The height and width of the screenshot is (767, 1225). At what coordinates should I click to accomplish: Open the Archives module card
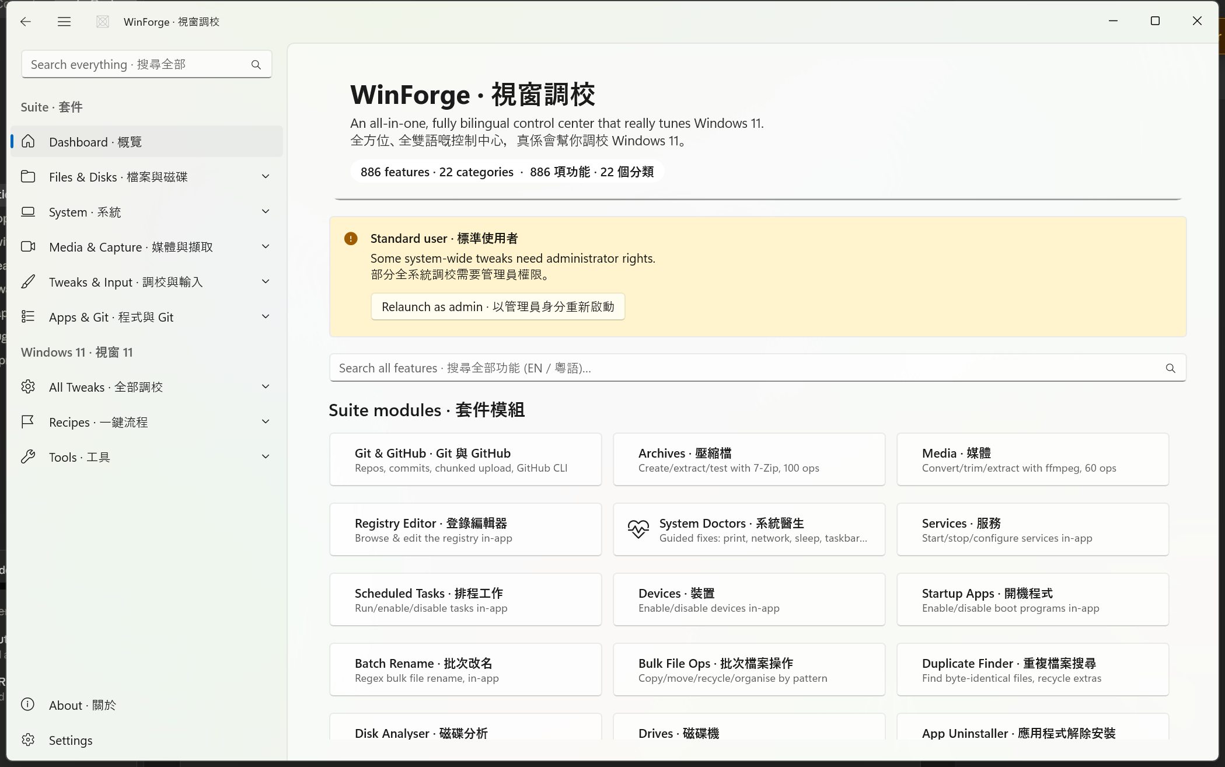point(749,459)
